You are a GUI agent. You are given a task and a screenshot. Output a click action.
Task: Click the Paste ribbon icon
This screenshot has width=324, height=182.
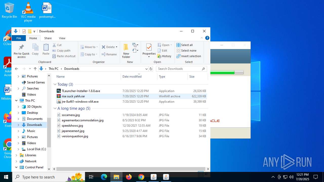click(x=46, y=49)
